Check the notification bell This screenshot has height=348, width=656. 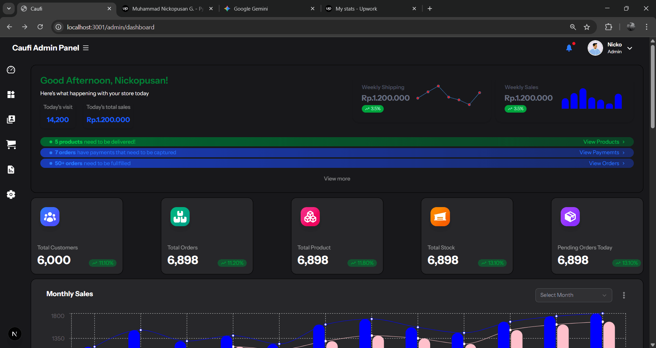click(x=569, y=48)
